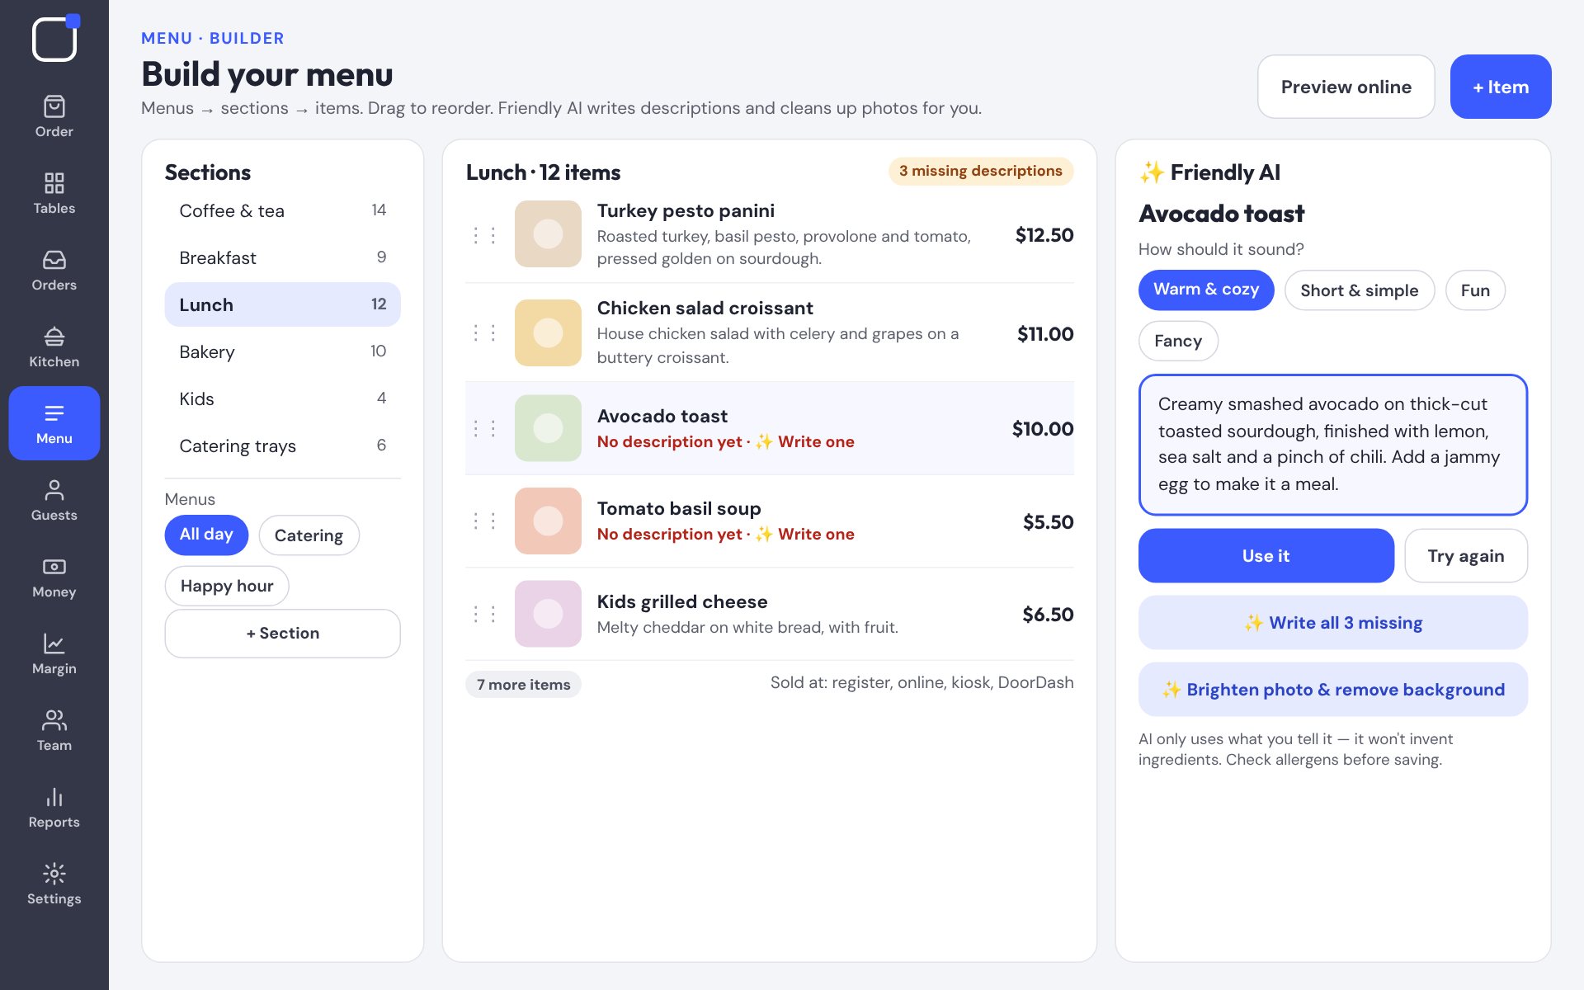Add a new section with + Section

282,634
